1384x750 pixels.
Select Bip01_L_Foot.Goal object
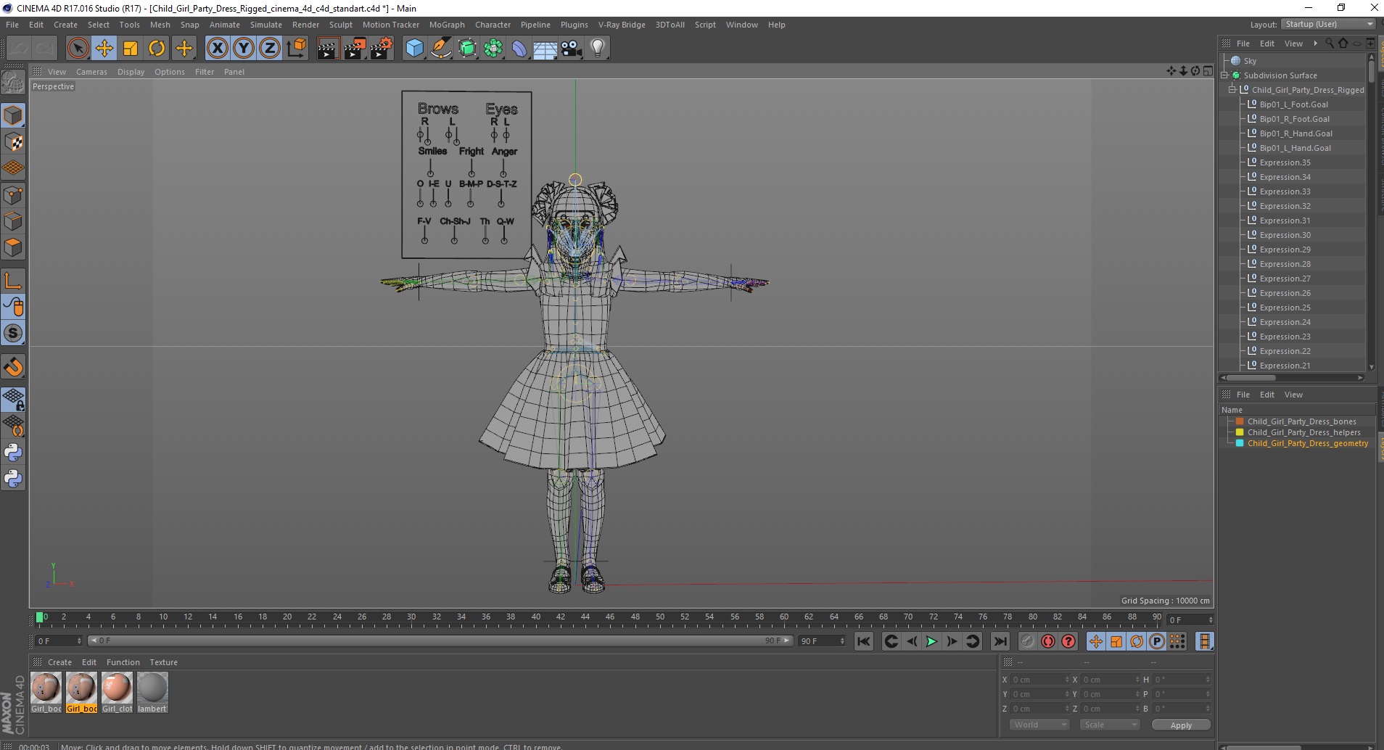click(1293, 104)
